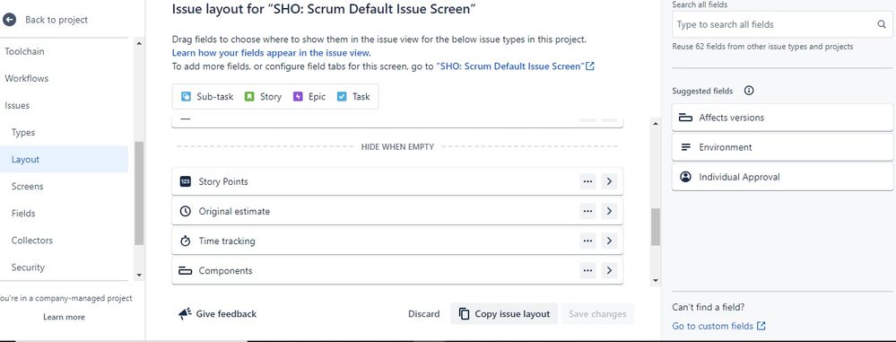Click the Time tracking stopwatch icon

tap(185, 241)
